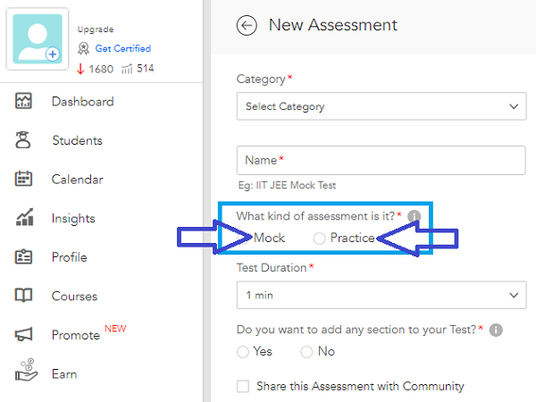This screenshot has width=536, height=402.
Task: Open the Calendar icon in sidebar
Action: click(23, 179)
